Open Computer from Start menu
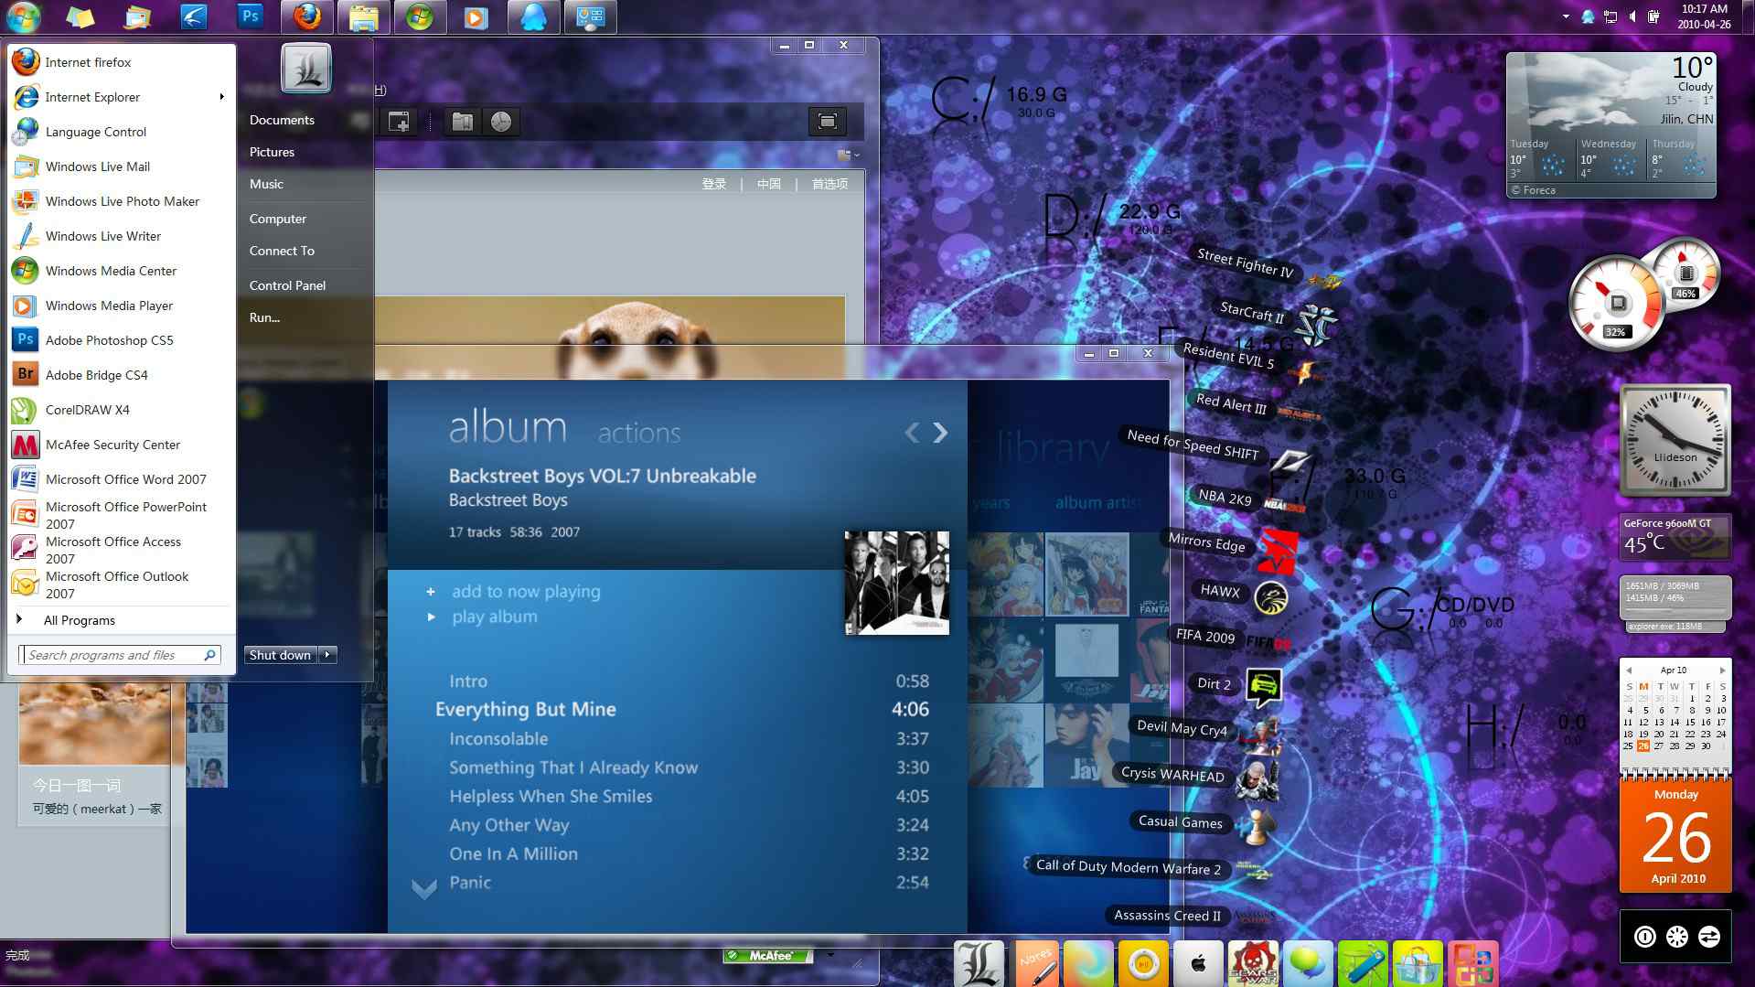The height and width of the screenshot is (987, 1755). [278, 219]
